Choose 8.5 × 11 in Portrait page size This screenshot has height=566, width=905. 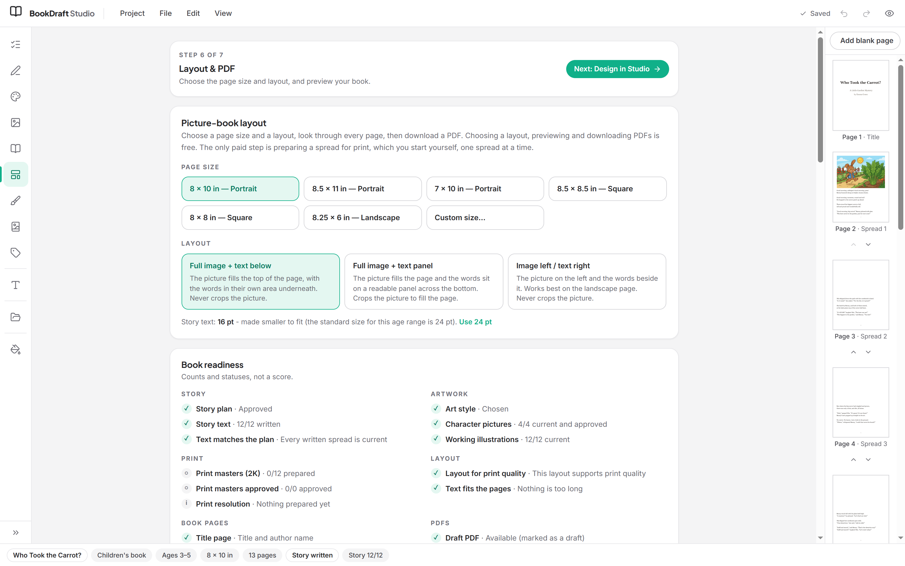pyautogui.click(x=362, y=189)
